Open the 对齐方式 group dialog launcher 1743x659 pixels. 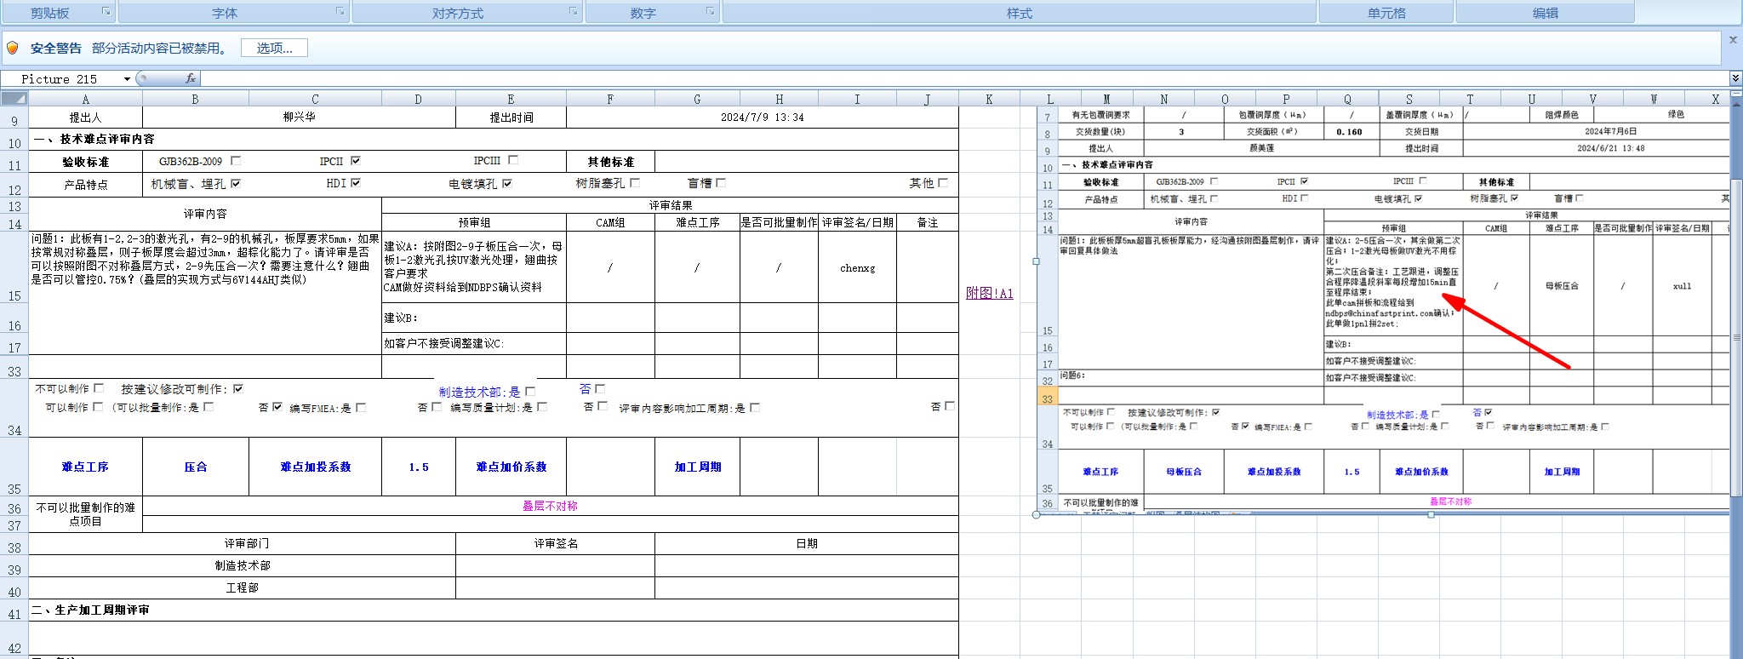tap(573, 12)
